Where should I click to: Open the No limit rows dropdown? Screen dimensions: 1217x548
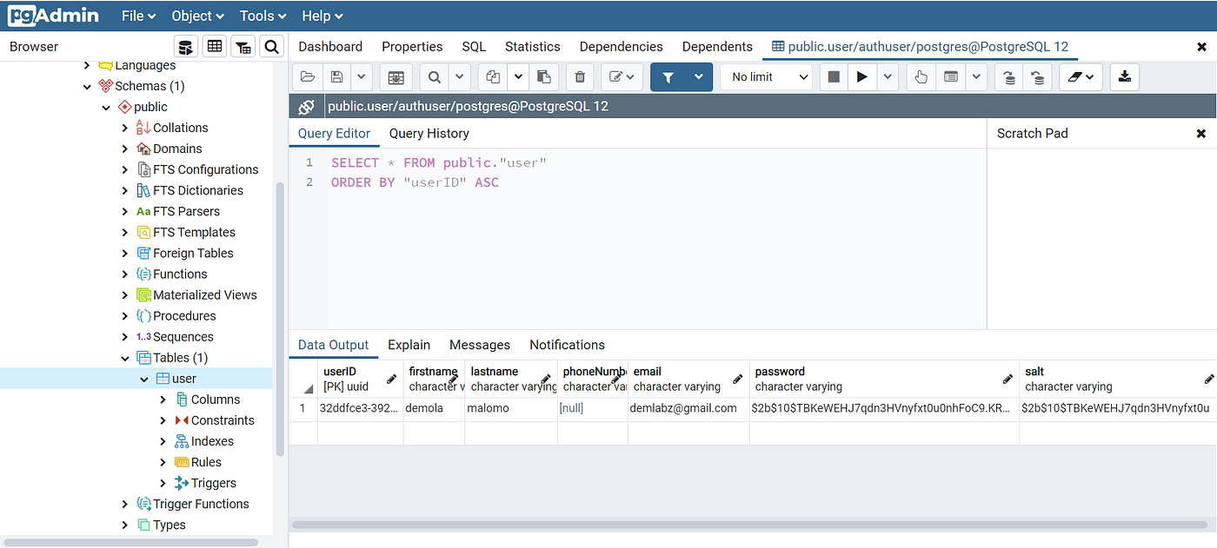(766, 76)
